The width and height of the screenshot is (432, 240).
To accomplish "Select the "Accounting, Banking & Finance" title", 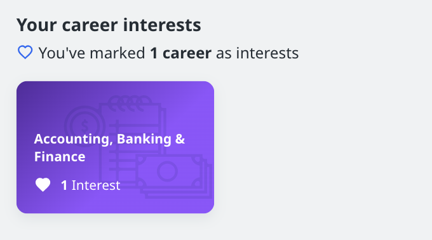I will coord(109,147).
